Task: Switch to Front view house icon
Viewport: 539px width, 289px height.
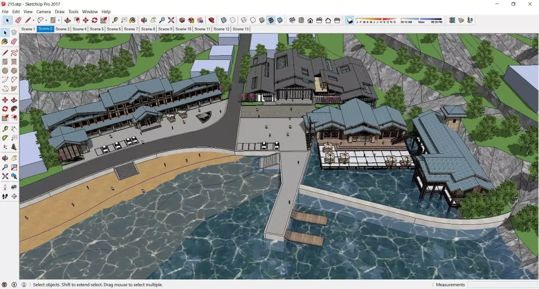Action: [x=310, y=20]
